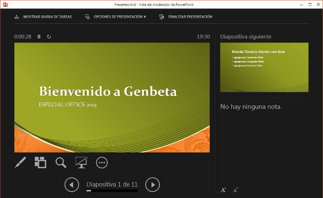Go to the previous slide arrow
The image size is (323, 198).
coord(72,185)
